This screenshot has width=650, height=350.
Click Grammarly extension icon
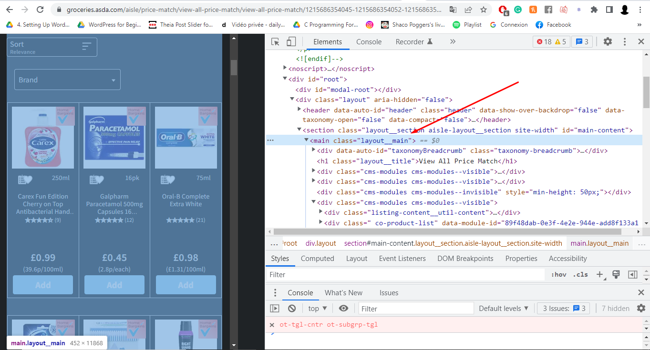518,10
